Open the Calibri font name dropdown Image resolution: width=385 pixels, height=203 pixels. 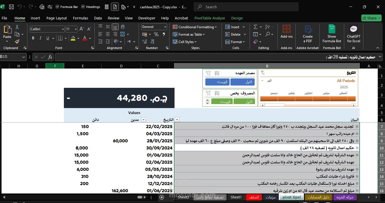(x=63, y=29)
